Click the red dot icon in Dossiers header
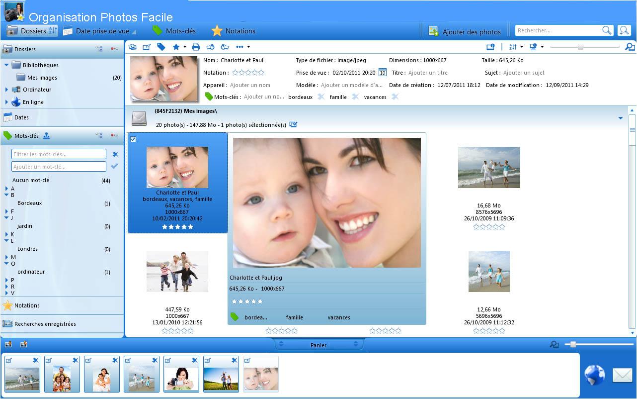Viewport: 637px width, 399px height. point(114,49)
